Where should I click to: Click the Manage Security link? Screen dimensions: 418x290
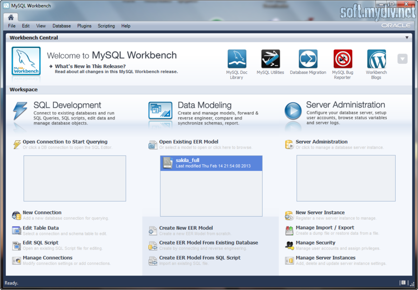tap(316, 243)
